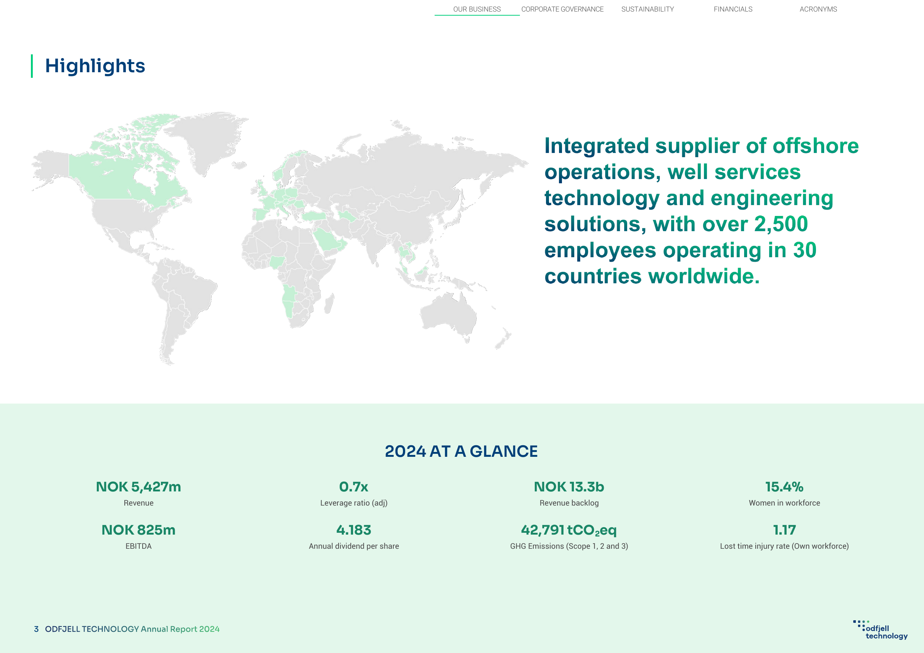Click 'Lost time injury rate (Own workforce)'
Viewport: 924px width, 653px height.
tap(784, 546)
